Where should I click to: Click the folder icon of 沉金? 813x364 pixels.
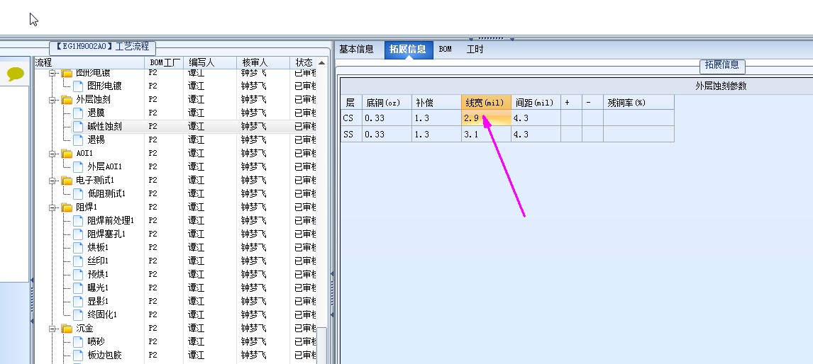[67, 329]
